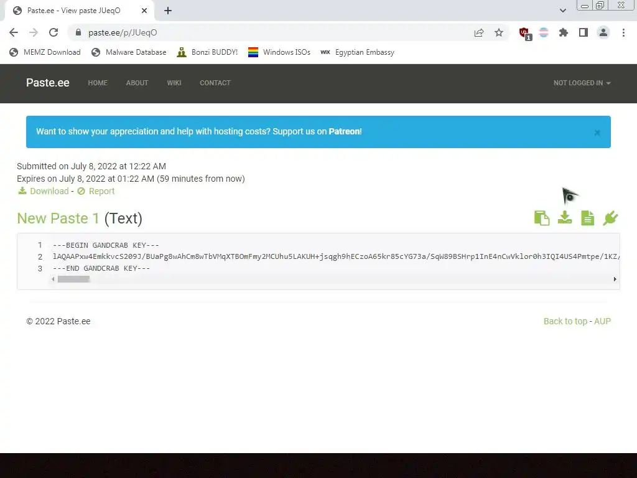This screenshot has height=478, width=637.
Task: Open the tab search chevron
Action: click(562, 11)
